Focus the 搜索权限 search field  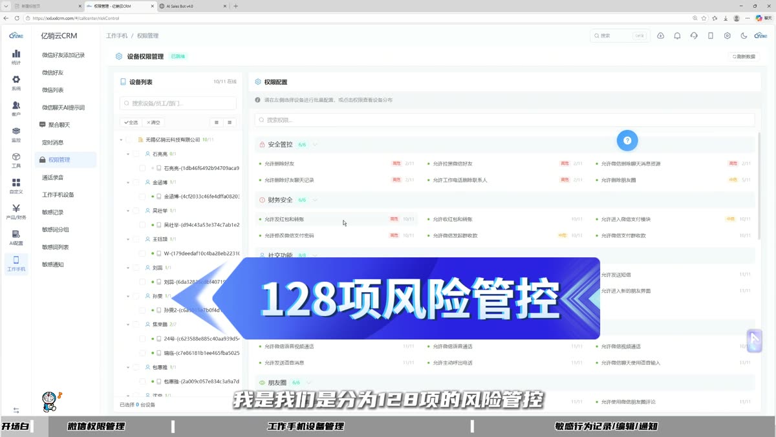505,120
